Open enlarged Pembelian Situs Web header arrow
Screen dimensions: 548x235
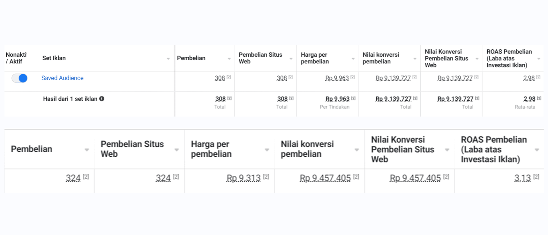(x=176, y=150)
